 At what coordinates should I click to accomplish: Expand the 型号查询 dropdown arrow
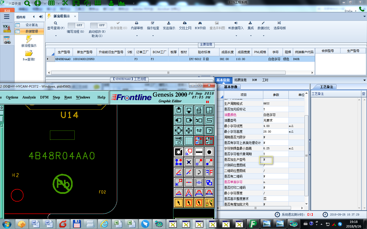[x=56, y=36]
